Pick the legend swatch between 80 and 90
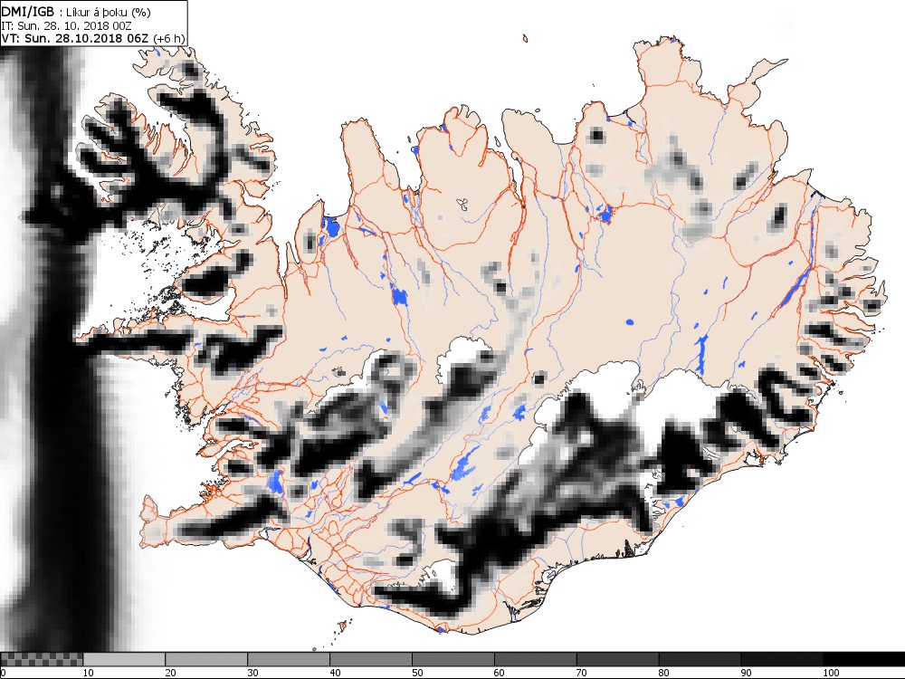This screenshot has width=905, height=679. pos(700,659)
